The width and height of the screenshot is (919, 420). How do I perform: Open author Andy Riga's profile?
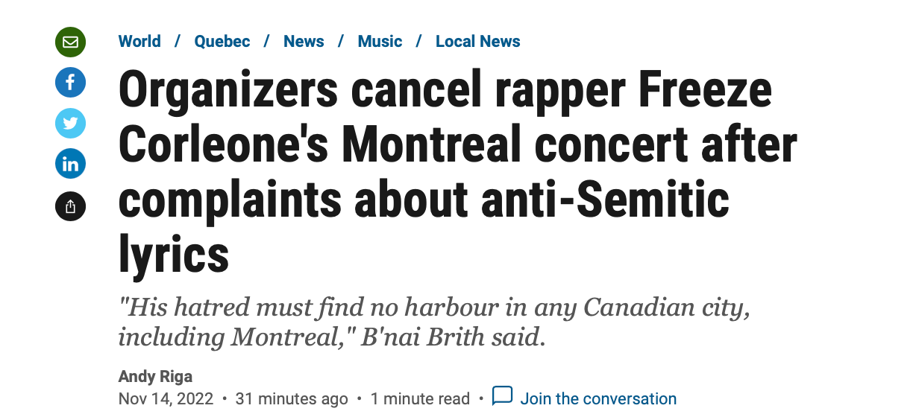pyautogui.click(x=155, y=377)
